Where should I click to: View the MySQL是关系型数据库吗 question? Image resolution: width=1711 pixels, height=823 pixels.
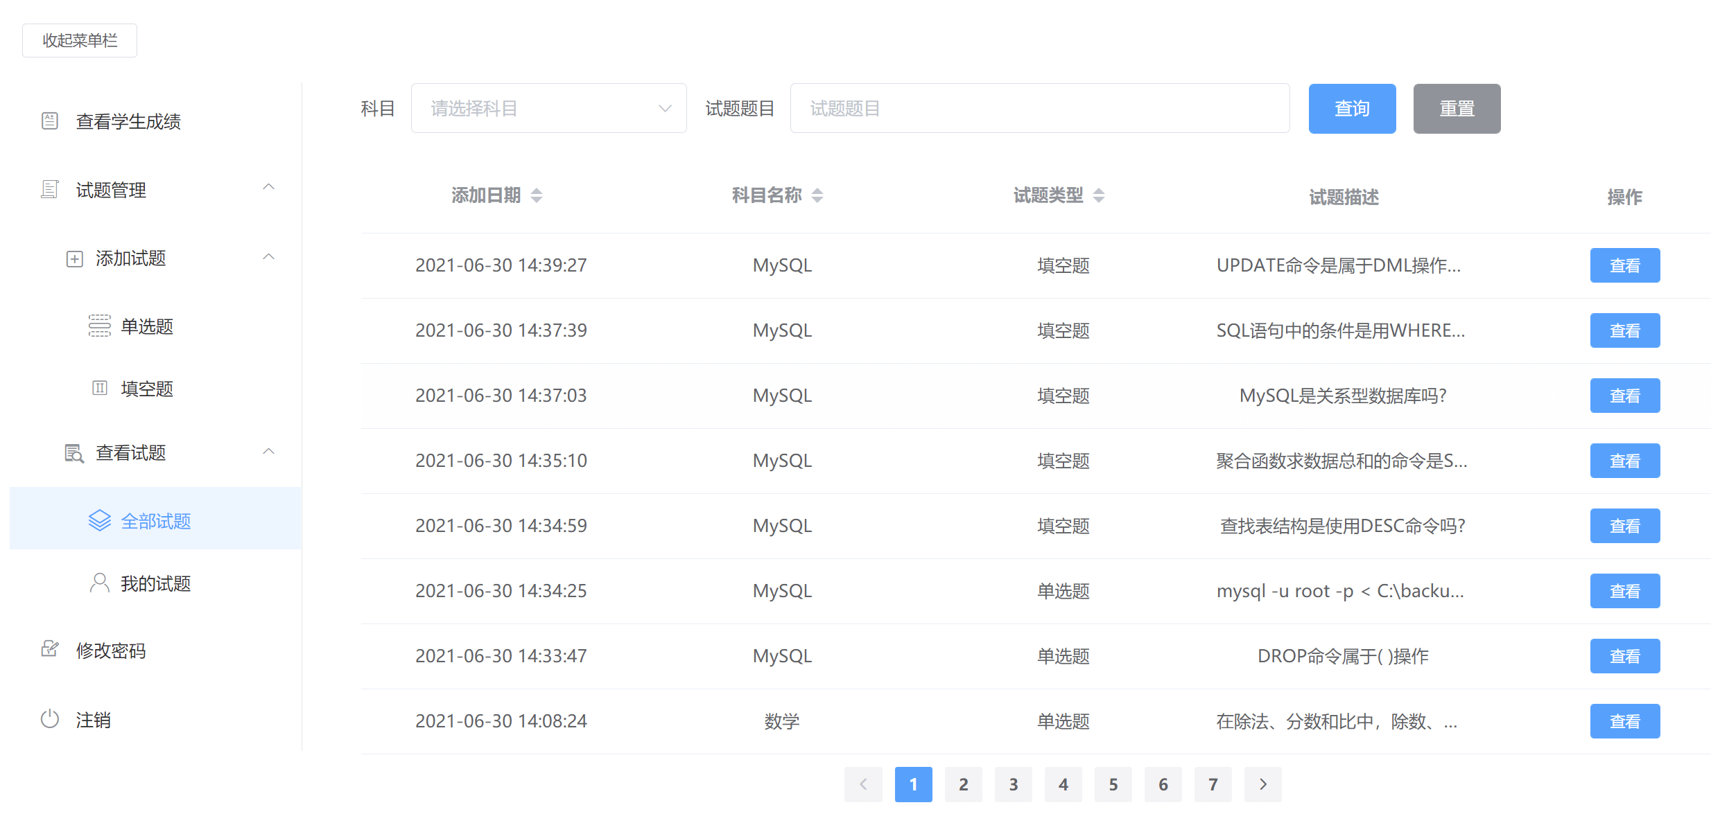tap(1624, 396)
